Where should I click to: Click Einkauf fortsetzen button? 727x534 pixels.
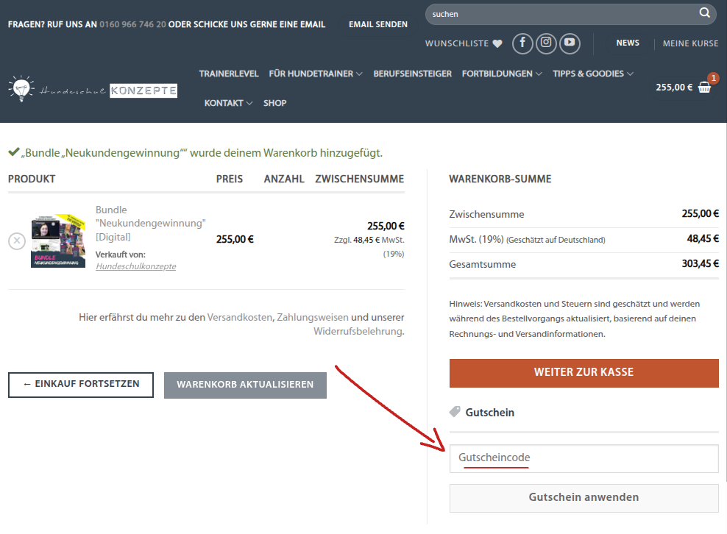coord(81,385)
